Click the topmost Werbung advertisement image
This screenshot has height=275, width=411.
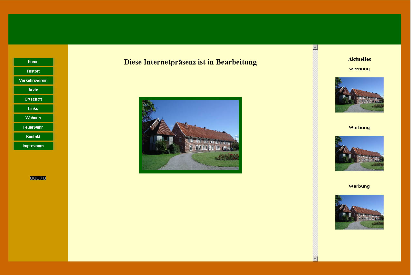click(x=359, y=94)
